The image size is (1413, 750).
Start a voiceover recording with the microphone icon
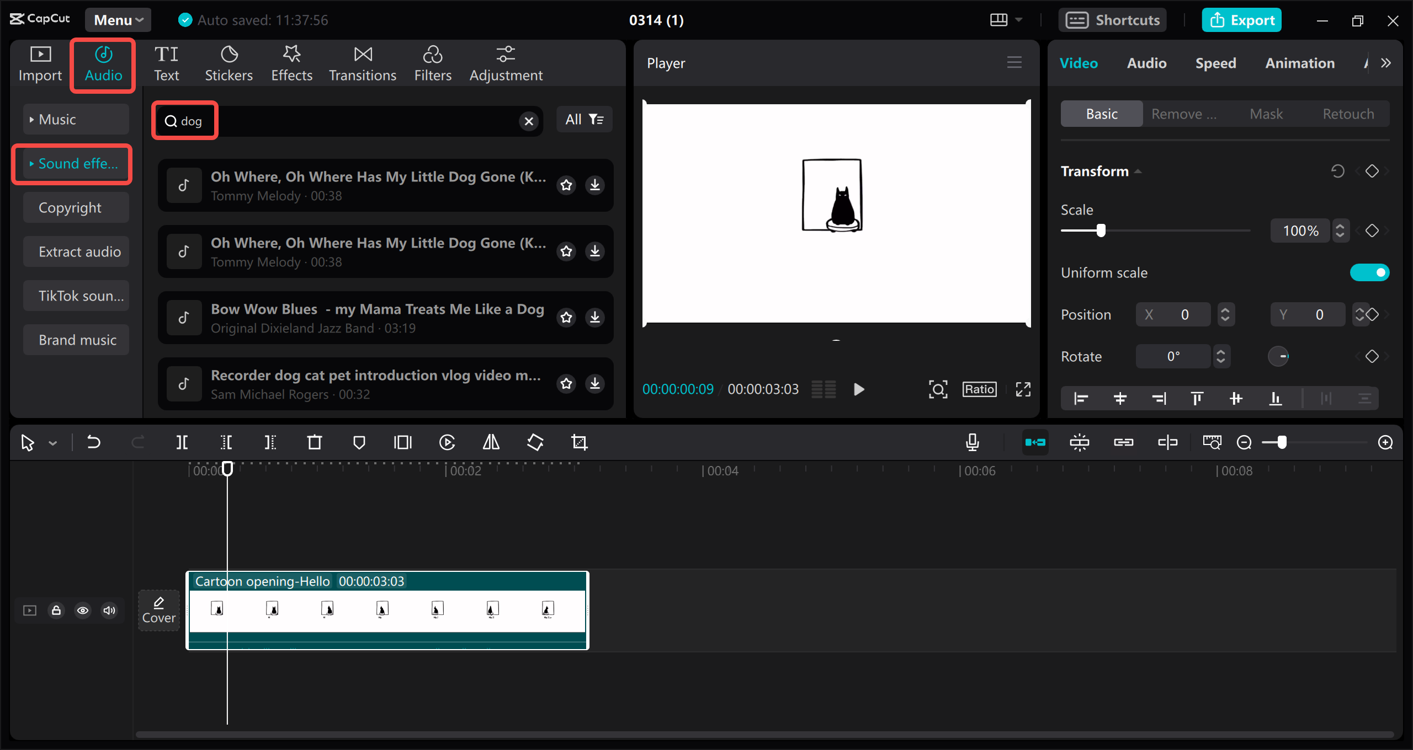[973, 442]
